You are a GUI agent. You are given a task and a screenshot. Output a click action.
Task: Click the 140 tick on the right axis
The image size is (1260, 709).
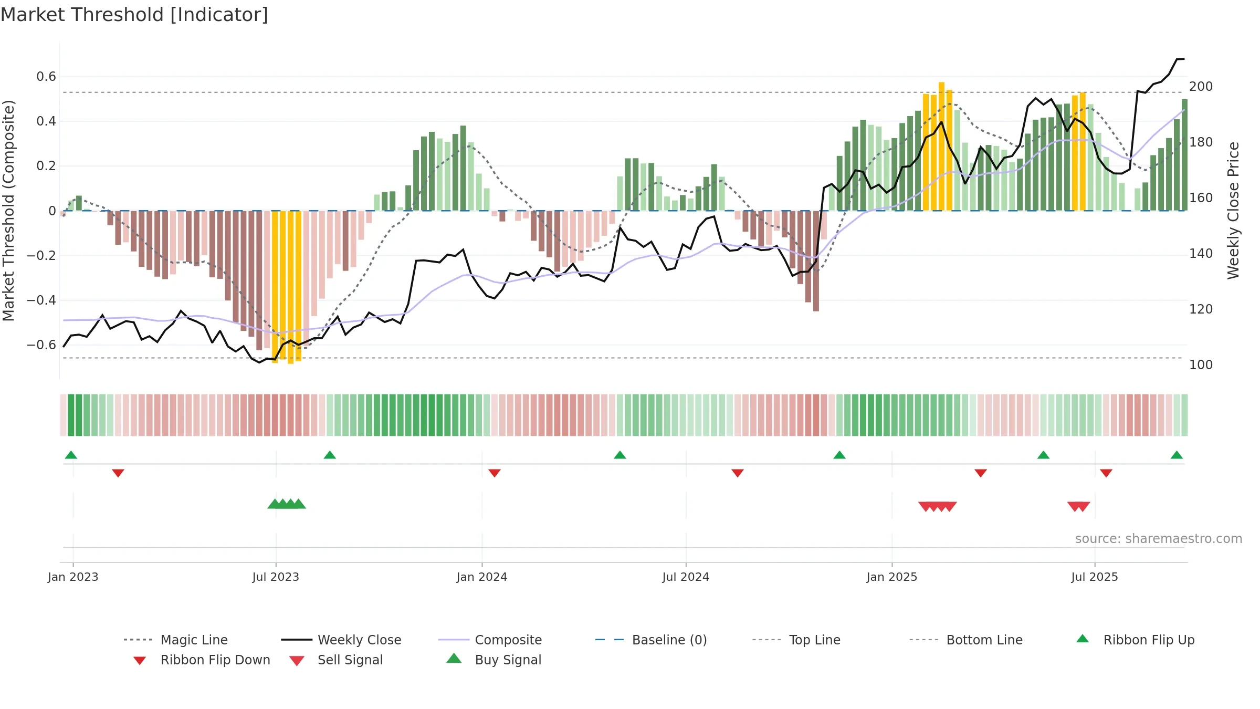tap(1201, 253)
